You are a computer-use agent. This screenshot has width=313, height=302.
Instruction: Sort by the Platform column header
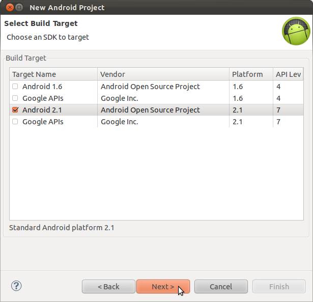(251, 74)
